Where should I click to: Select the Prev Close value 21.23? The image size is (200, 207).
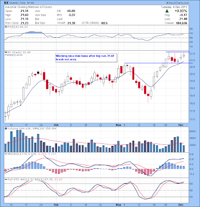24,23
